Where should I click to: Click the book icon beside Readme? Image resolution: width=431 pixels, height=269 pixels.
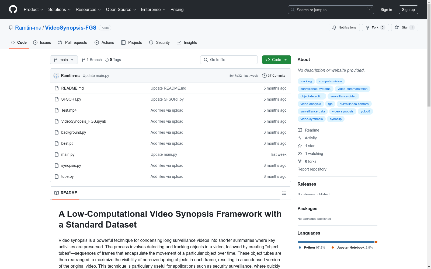[x=300, y=130]
